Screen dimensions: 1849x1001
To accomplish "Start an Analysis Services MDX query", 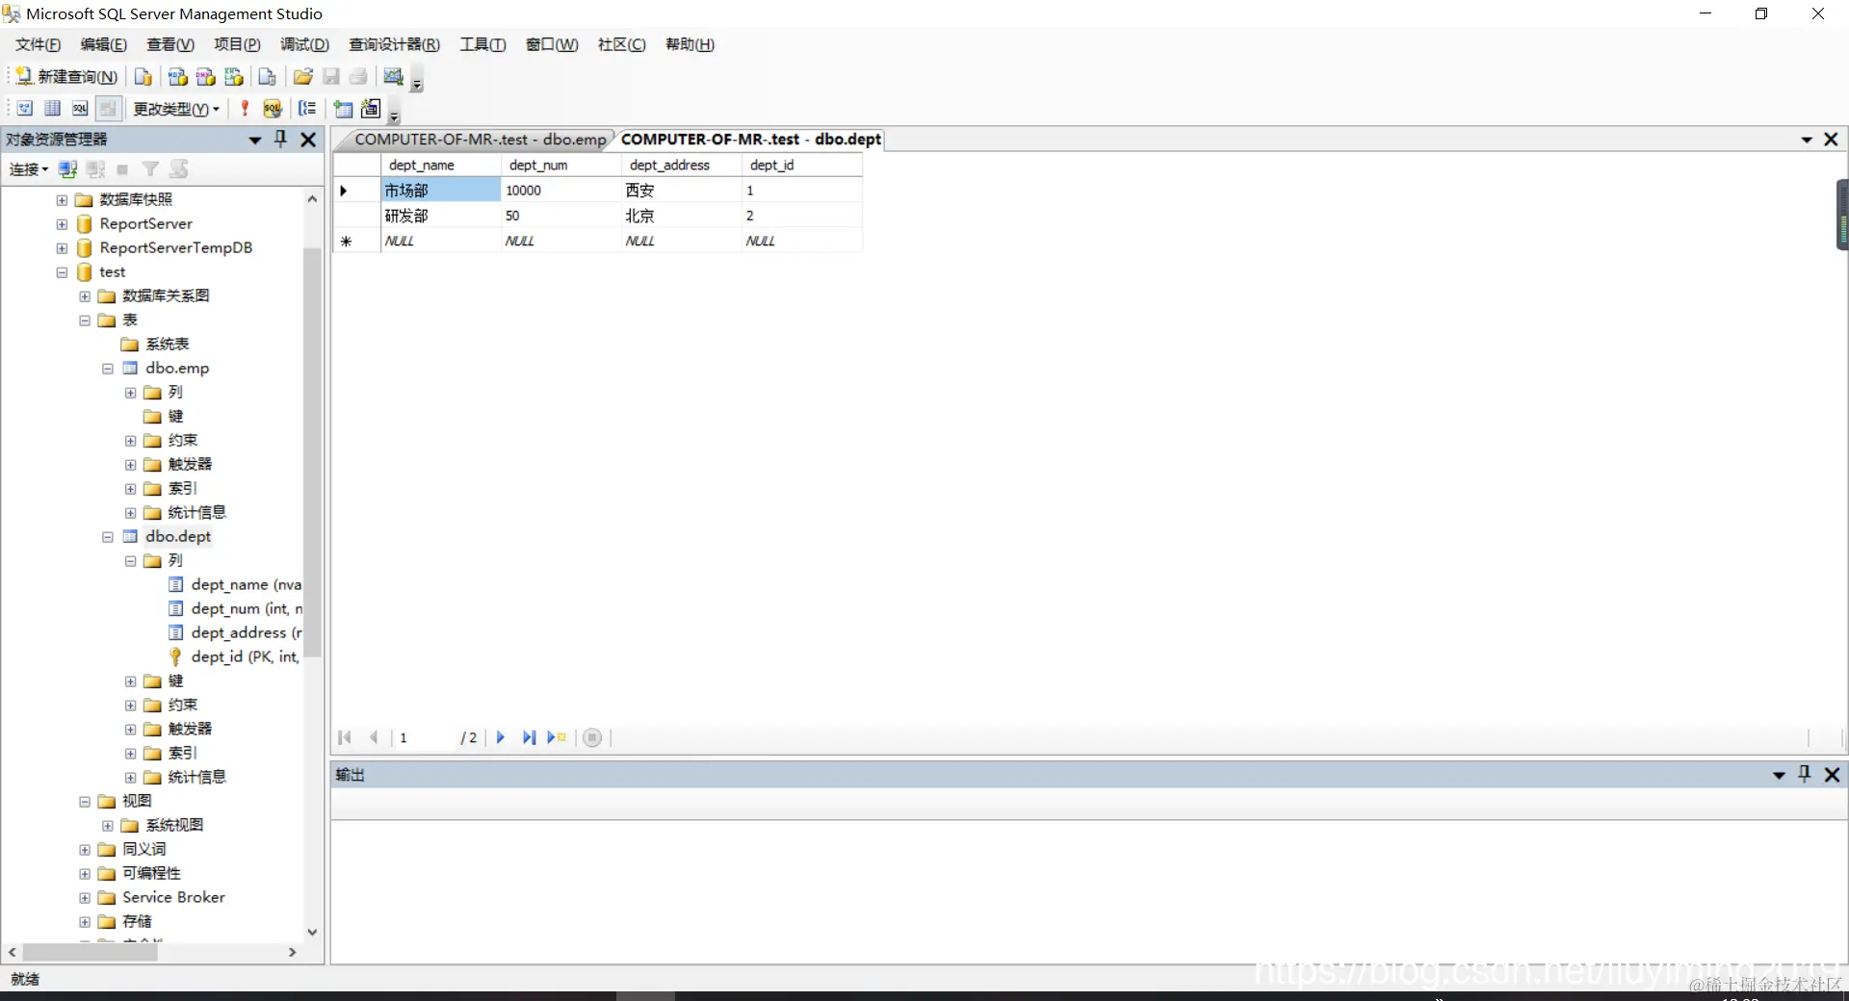I will pos(177,77).
